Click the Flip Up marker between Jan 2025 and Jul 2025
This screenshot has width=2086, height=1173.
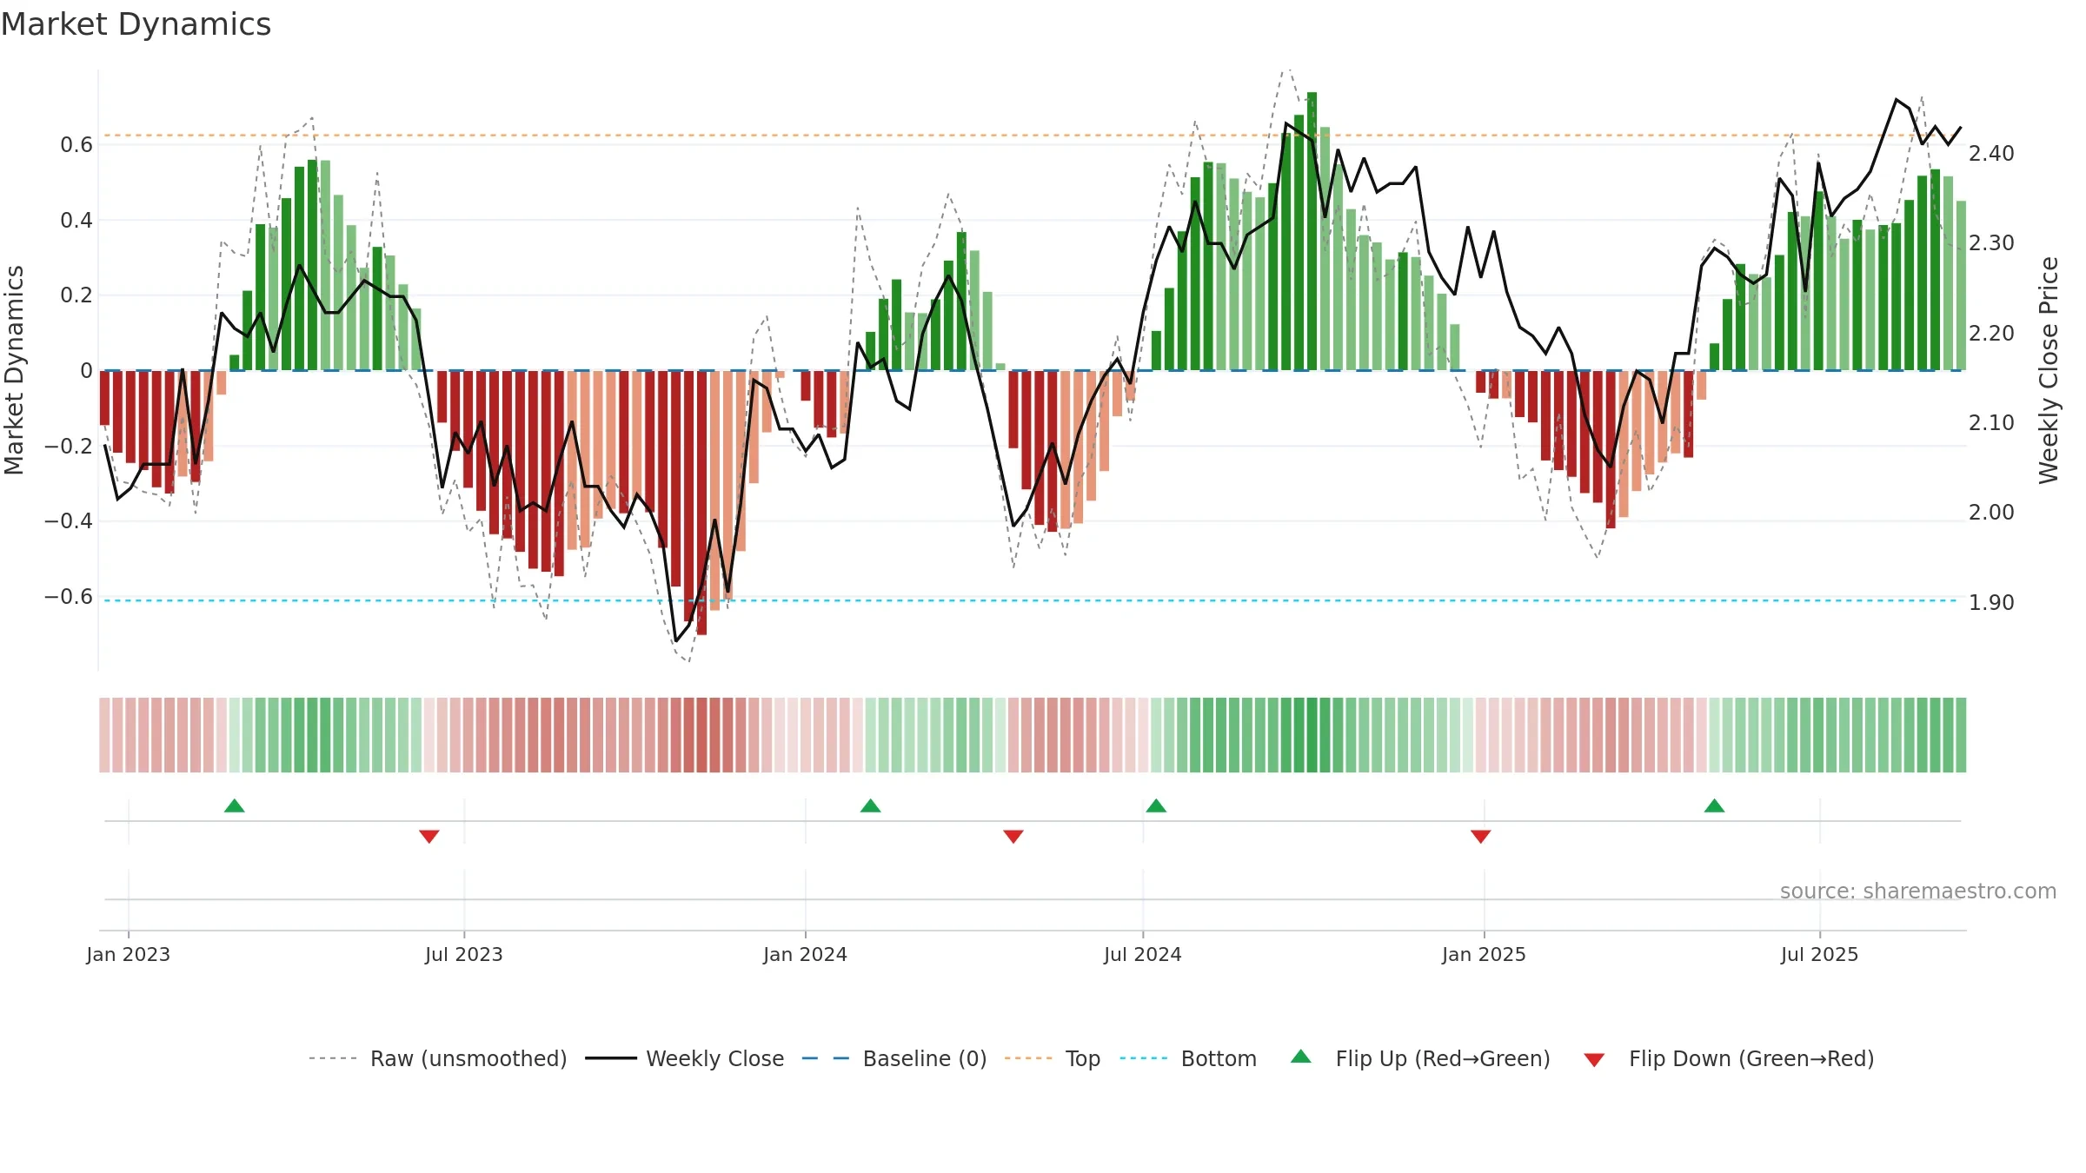[x=1715, y=805]
